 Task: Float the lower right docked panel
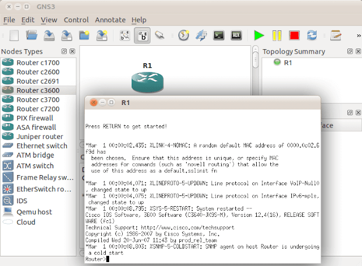350,112
